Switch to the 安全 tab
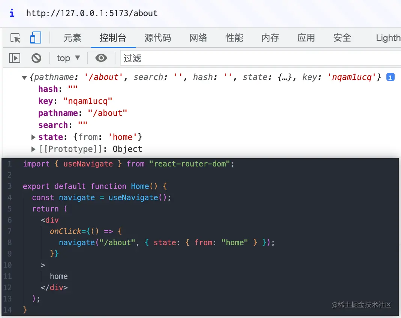401x318 pixels. click(x=342, y=38)
